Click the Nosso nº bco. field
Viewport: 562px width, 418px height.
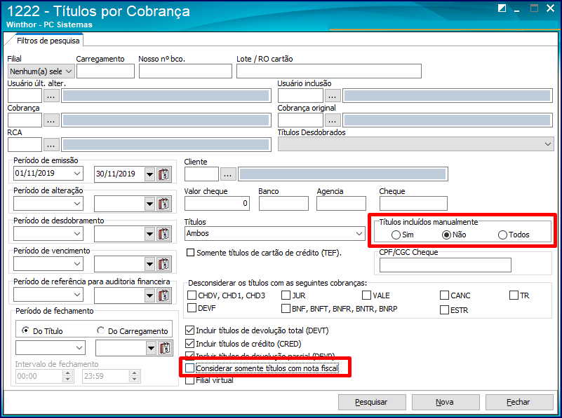tap(185, 71)
